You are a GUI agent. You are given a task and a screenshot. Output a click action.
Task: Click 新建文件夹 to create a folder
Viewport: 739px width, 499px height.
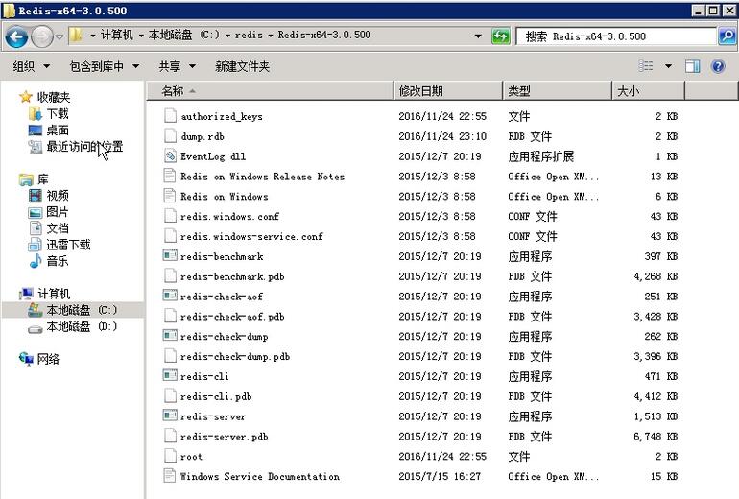242,66
